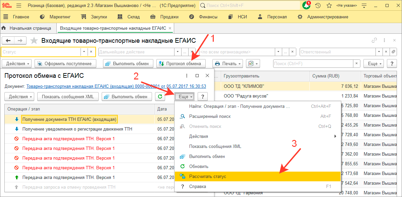Navigate forward with the right arrow
Viewport: 402px width, 197px height.
(20, 41)
